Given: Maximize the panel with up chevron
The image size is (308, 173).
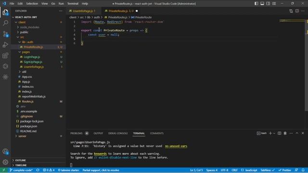Looking at the screenshot, I should point(297,133).
